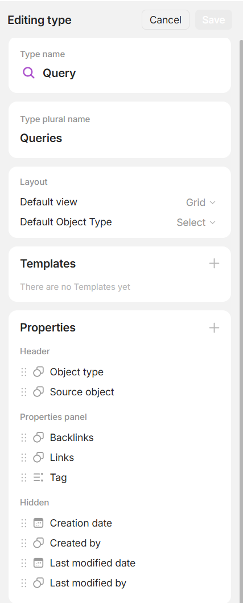Click the Save button
243x603 pixels.
tap(213, 19)
